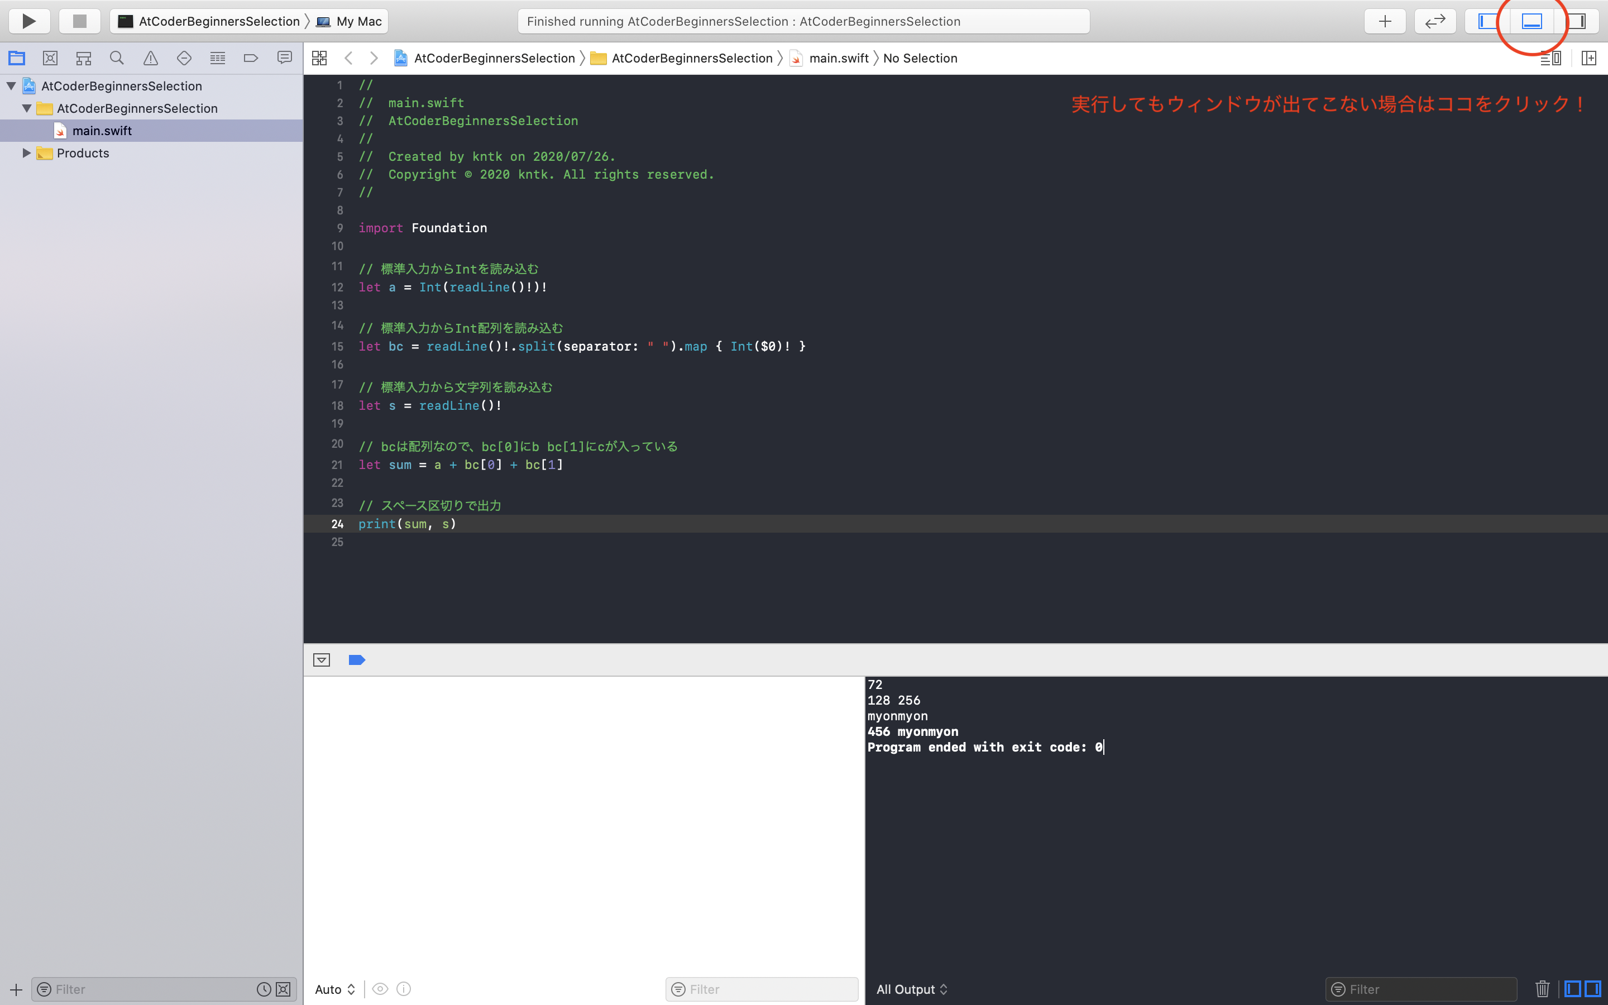The width and height of the screenshot is (1608, 1005).
Task: Click line number 24 in the gutter
Action: [338, 524]
